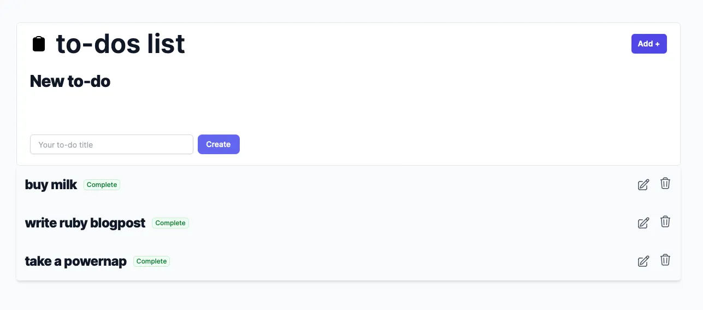Toggle the Complete badge on buy milk
703x310 pixels.
[102, 185]
